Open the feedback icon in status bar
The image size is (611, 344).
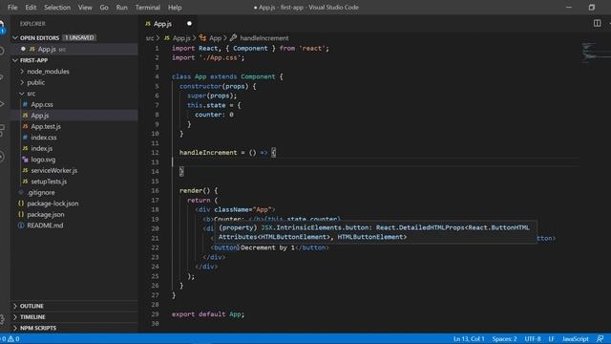pyautogui.click(x=600, y=339)
